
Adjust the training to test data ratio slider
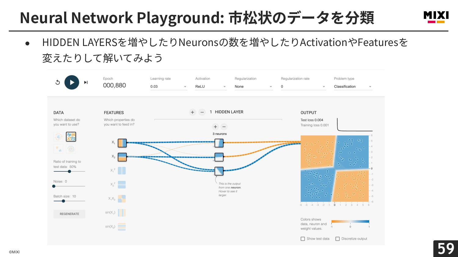pyautogui.click(x=69, y=171)
